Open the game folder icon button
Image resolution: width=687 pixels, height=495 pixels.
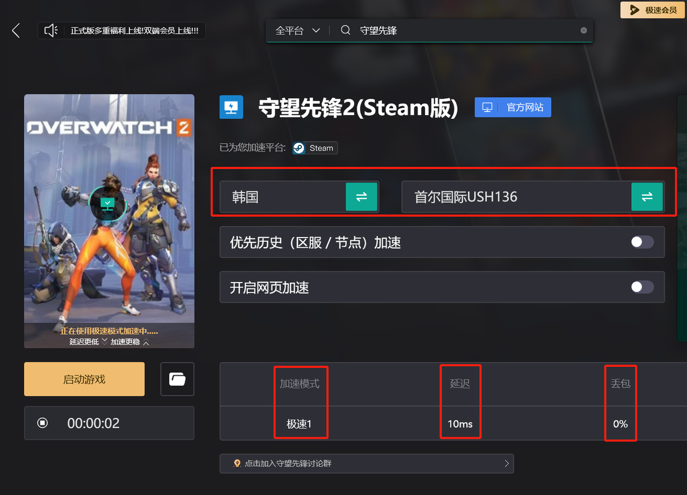(177, 379)
